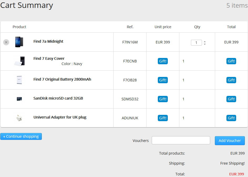This screenshot has width=248, height=177.
Task: Decrease Find 7a Midnight quantity with down arrow
Action: [205, 44]
